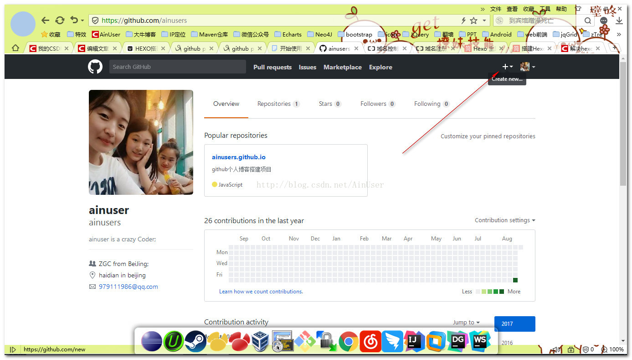
Task: Launch VMware from the dock
Action: coord(436,341)
